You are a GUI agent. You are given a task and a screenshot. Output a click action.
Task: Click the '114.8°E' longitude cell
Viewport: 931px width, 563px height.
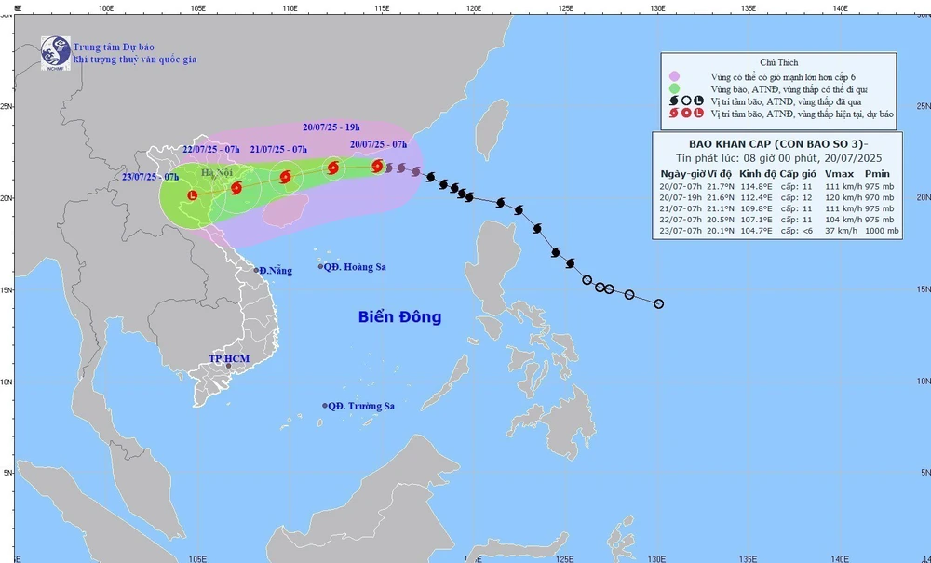[x=756, y=186]
